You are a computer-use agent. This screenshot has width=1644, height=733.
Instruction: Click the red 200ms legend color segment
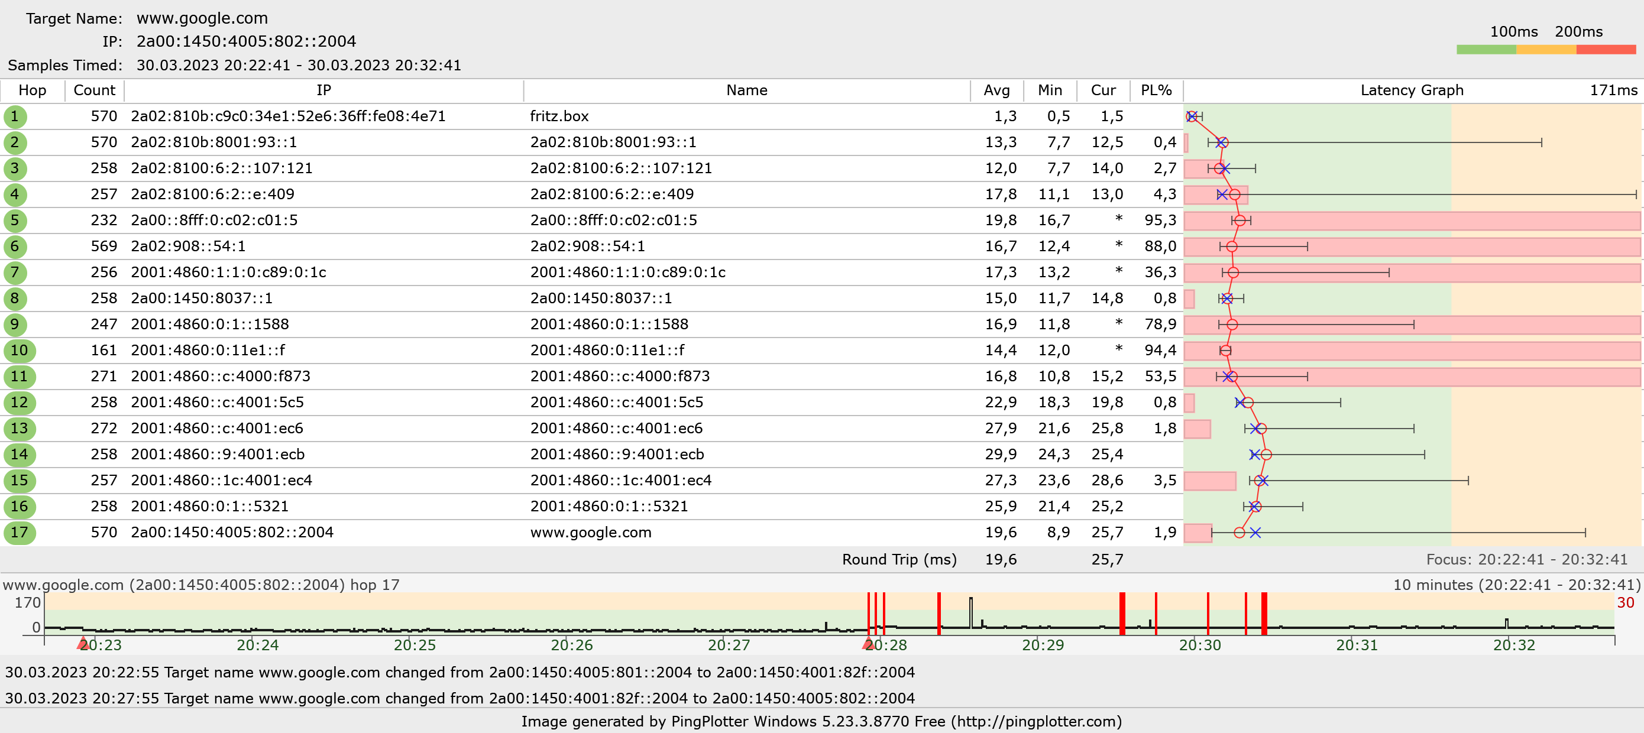1605,50
